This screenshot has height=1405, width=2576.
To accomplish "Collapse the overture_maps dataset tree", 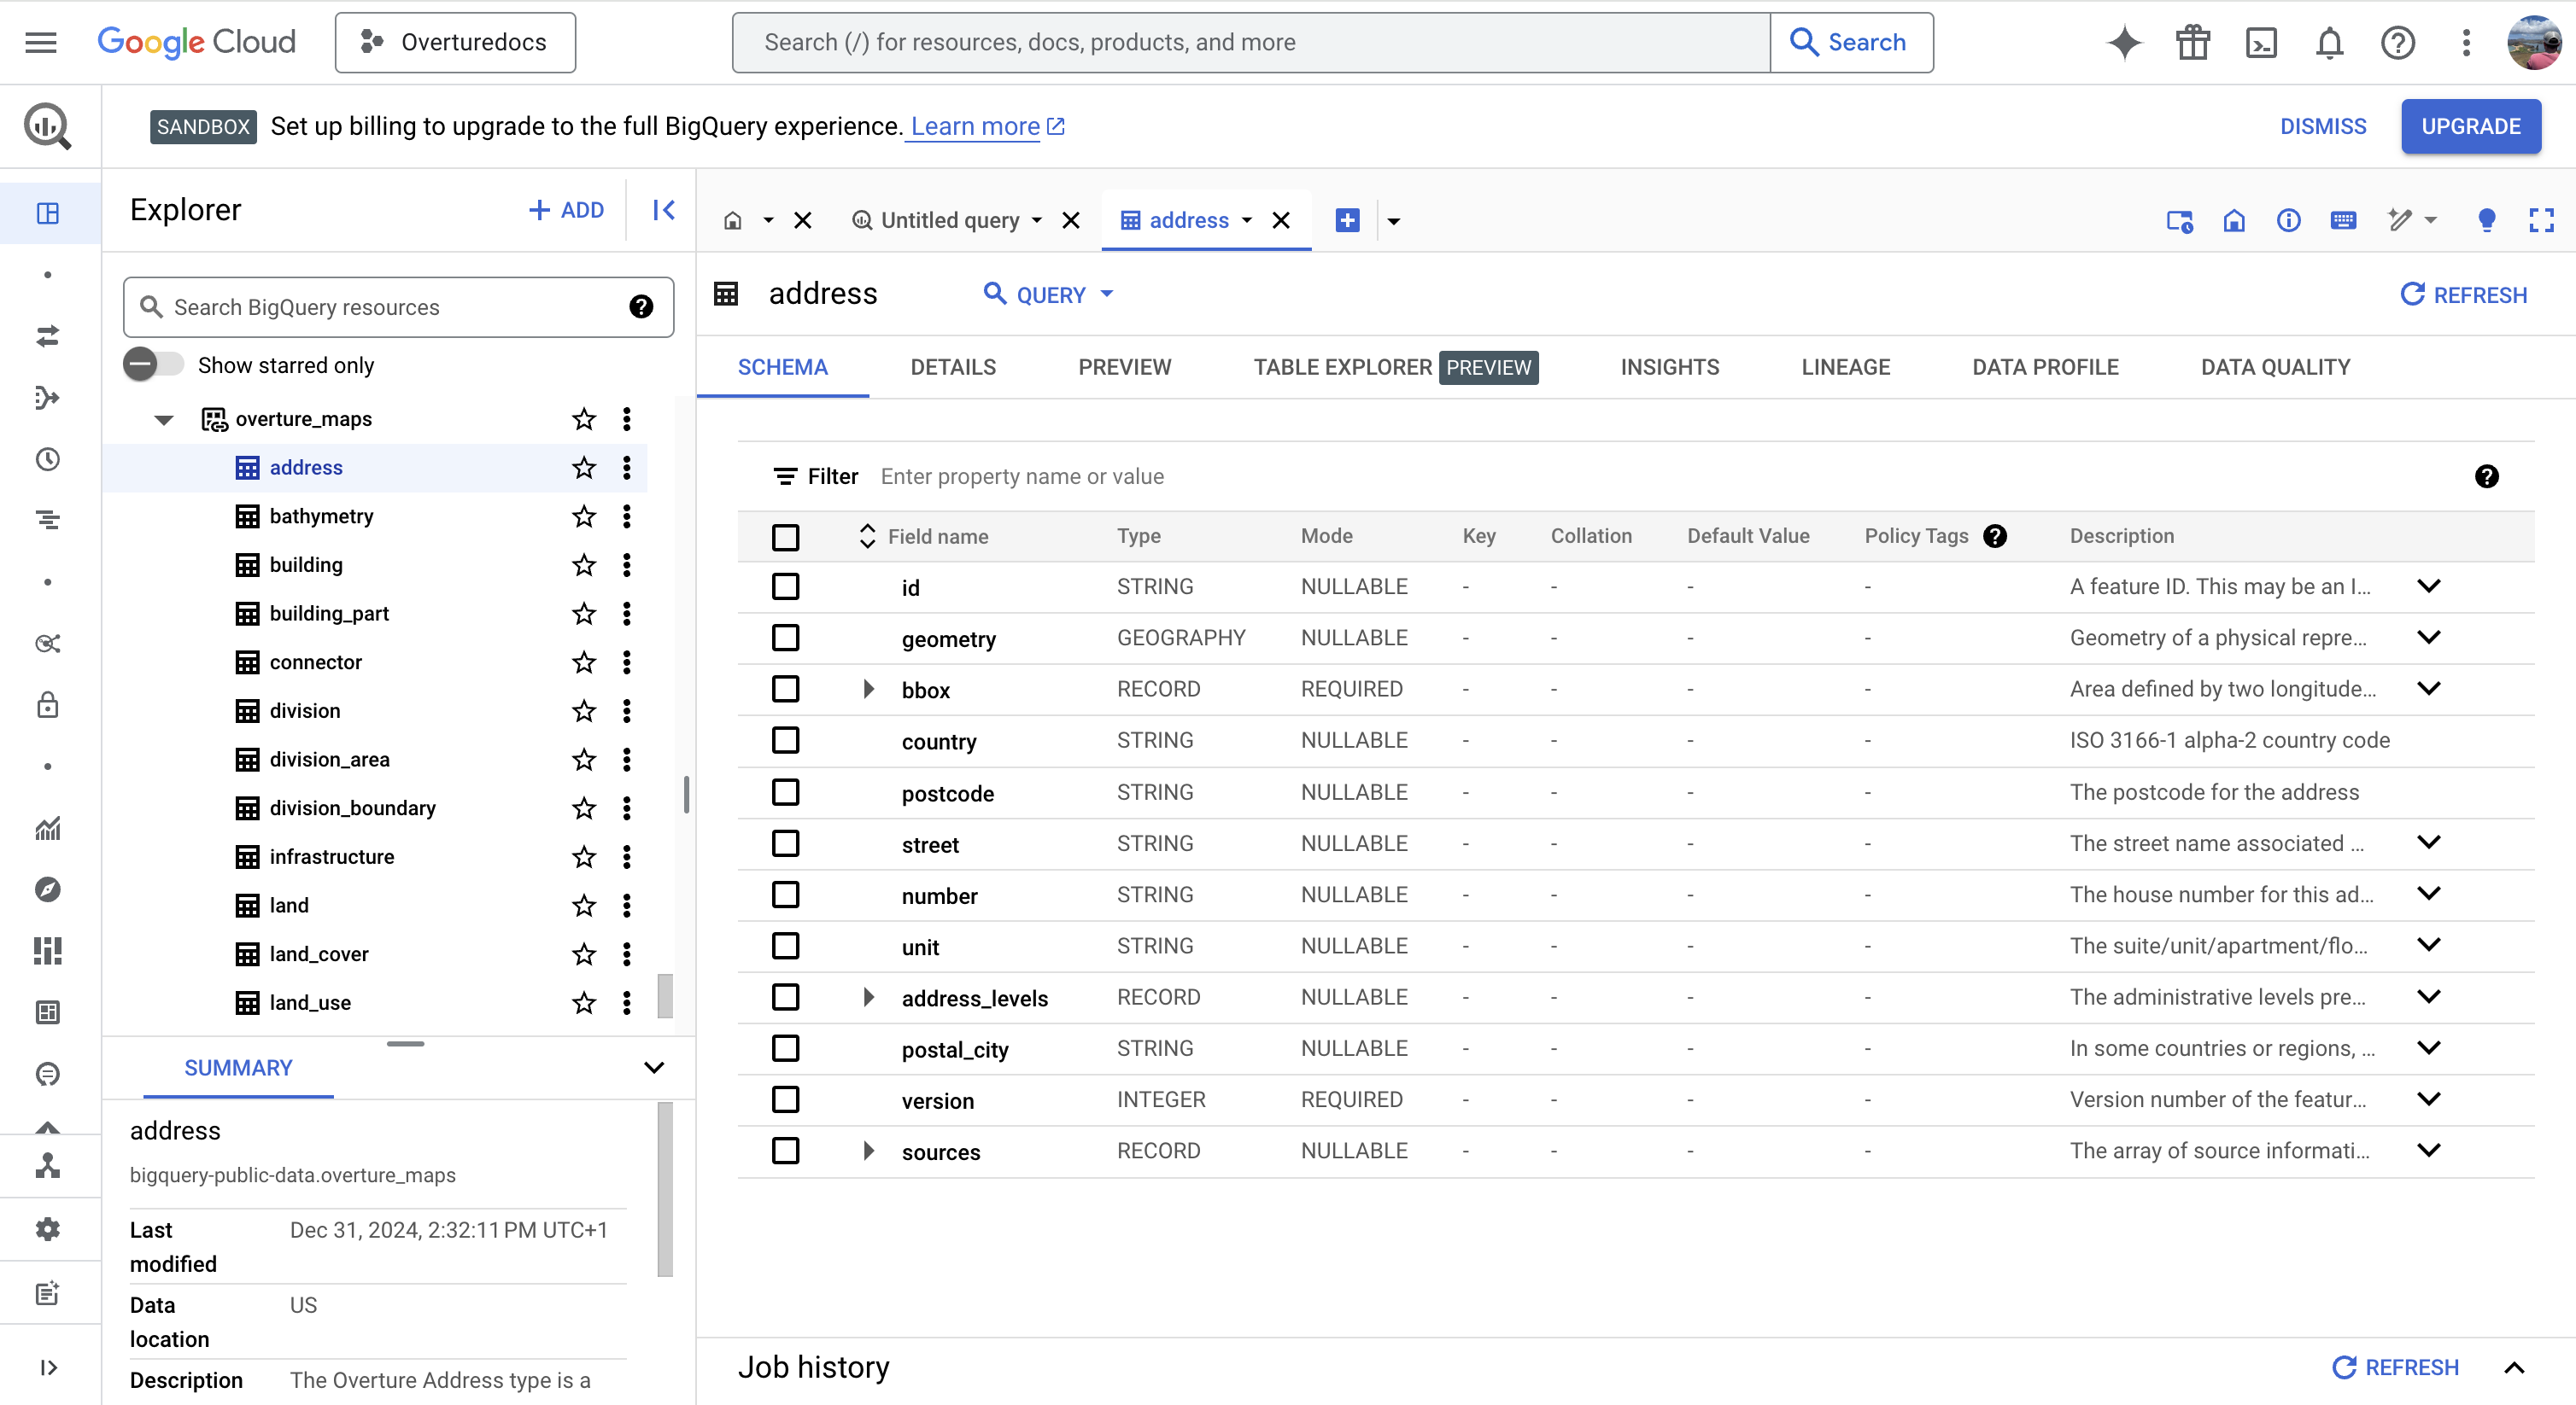I will click(164, 420).
